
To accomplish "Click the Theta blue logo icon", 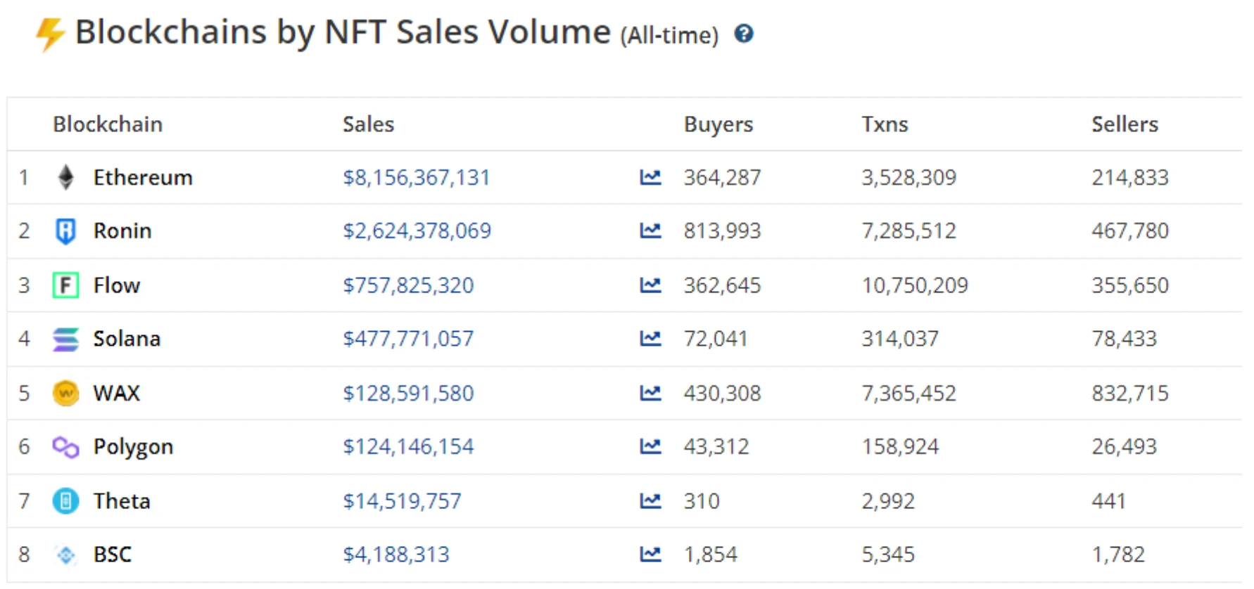I will [x=65, y=501].
